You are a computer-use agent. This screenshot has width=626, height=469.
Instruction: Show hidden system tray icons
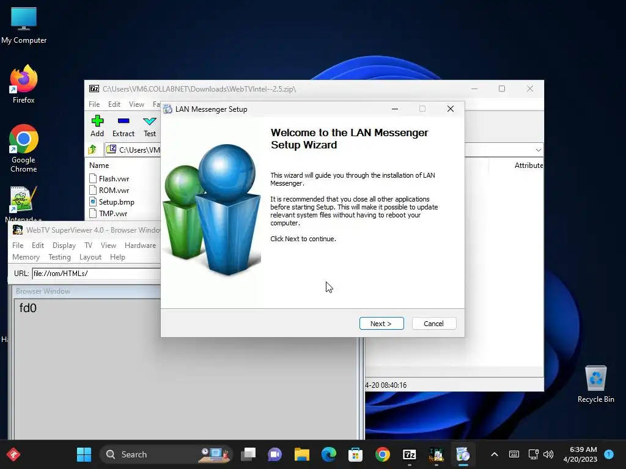tap(494, 454)
